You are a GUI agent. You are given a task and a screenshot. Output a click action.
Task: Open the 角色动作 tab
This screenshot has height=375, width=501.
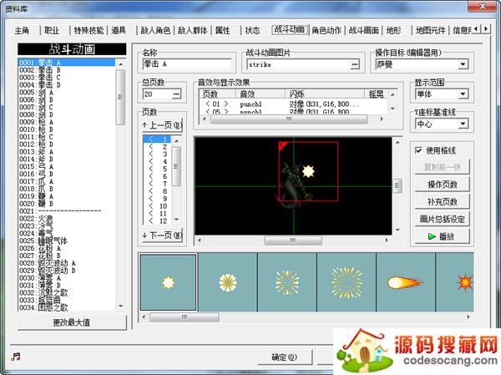pyautogui.click(x=326, y=30)
